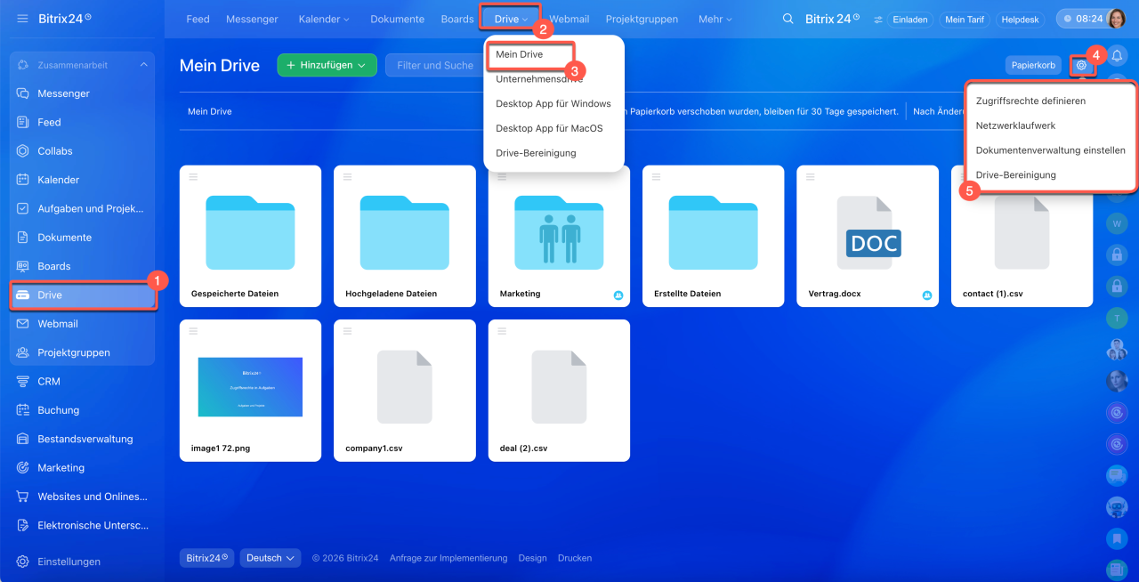Viewport: 1139px width, 582px height.
Task: Open the Papierkorb button
Action: tap(1033, 65)
